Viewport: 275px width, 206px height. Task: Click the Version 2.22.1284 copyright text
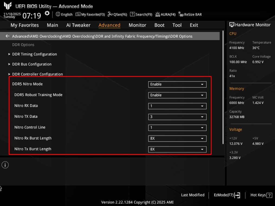[x=137, y=202]
